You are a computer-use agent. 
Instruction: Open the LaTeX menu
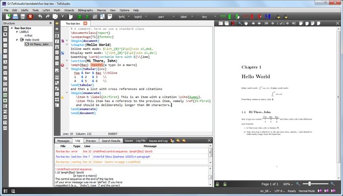click(46, 10)
